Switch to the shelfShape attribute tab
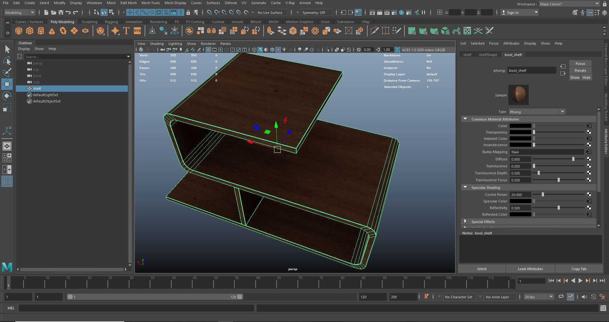 [488, 55]
